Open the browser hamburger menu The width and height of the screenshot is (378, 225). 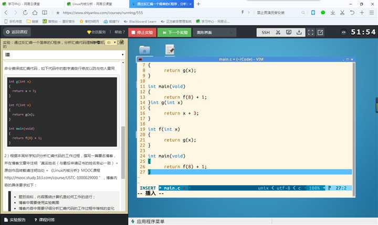(372, 13)
